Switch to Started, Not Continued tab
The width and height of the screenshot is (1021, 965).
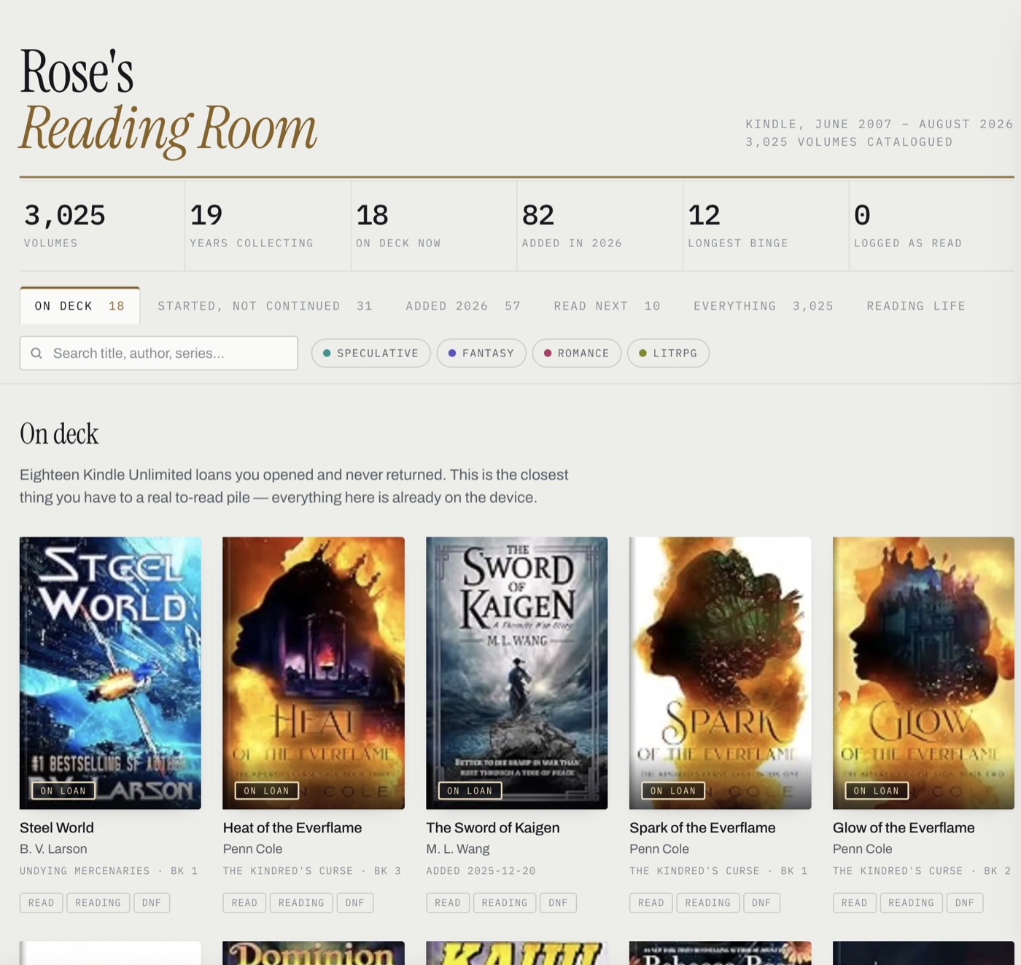[x=265, y=306]
